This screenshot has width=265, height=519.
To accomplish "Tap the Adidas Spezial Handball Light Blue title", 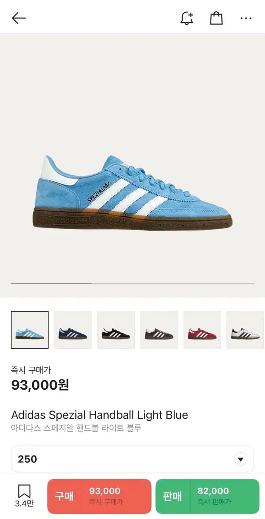I will 100,415.
